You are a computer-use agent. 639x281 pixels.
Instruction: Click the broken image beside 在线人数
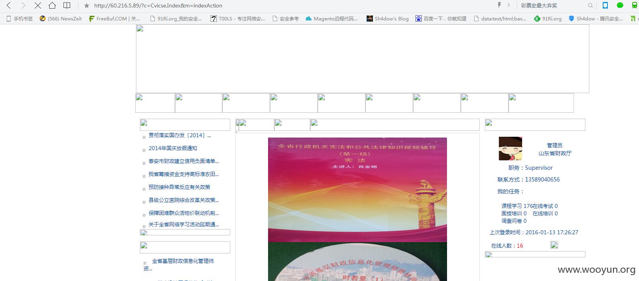point(554,245)
